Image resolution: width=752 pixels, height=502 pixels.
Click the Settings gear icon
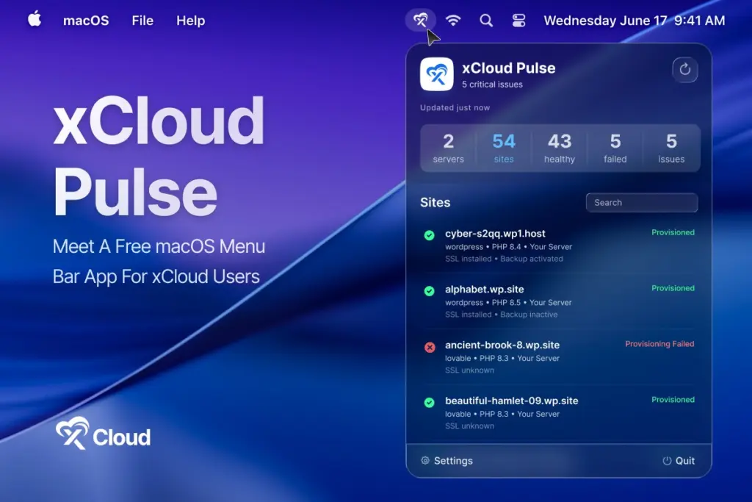[x=425, y=460]
